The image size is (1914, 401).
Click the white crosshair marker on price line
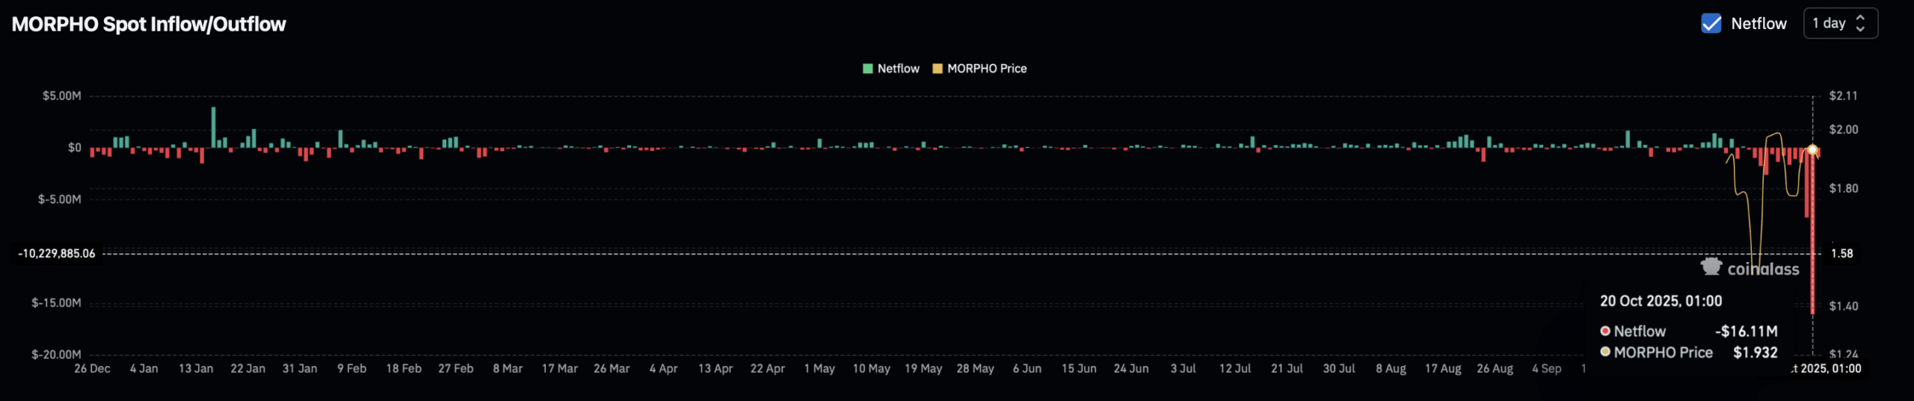click(x=1812, y=150)
